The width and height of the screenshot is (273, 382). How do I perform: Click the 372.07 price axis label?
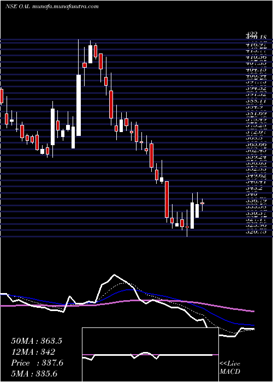click(x=256, y=133)
